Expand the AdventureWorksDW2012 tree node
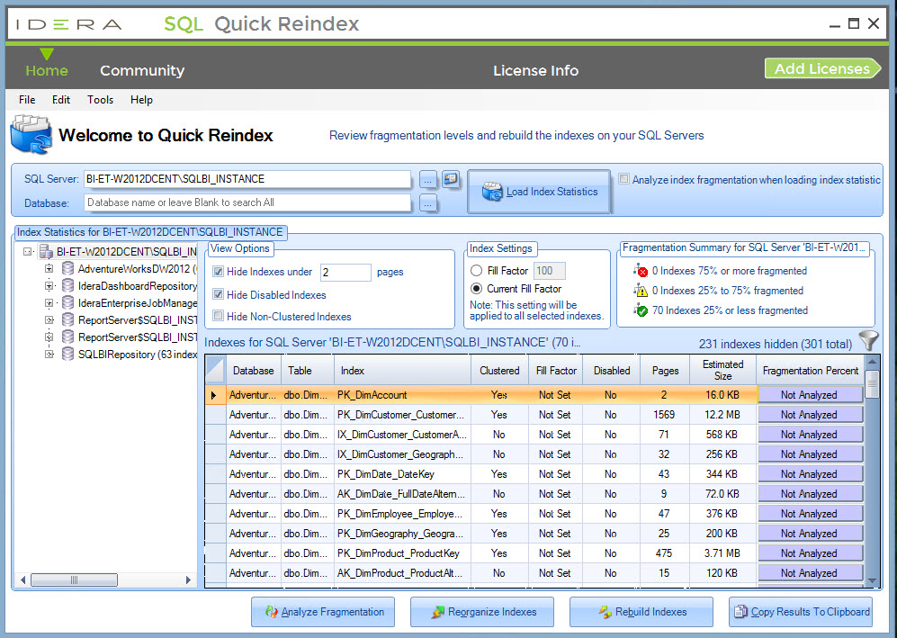This screenshot has width=897, height=638. (49, 268)
